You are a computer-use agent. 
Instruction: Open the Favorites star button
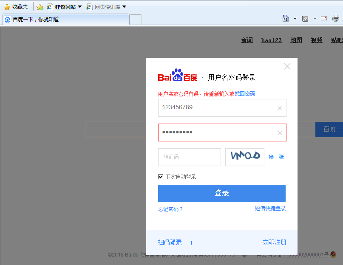point(16,7)
